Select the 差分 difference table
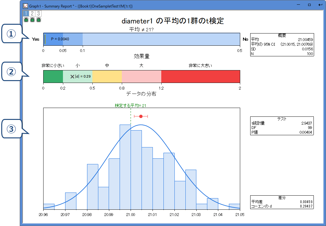The image size is (326, 226). click(x=282, y=202)
